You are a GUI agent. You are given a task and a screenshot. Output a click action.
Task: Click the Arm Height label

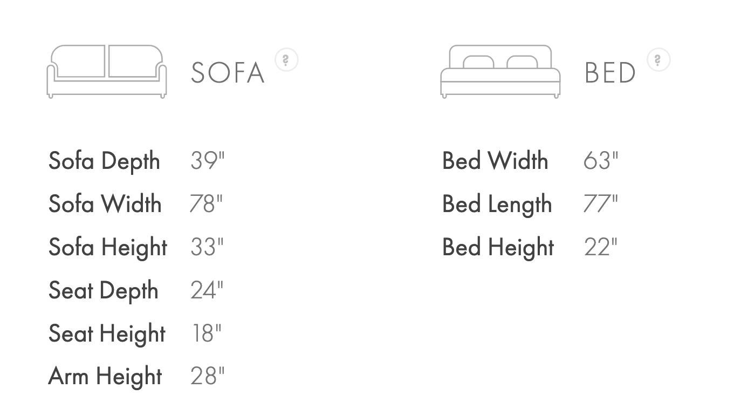(105, 377)
